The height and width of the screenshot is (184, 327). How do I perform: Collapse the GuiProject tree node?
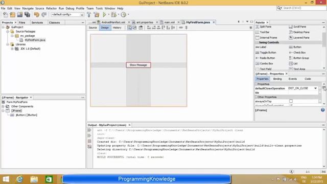3,27
